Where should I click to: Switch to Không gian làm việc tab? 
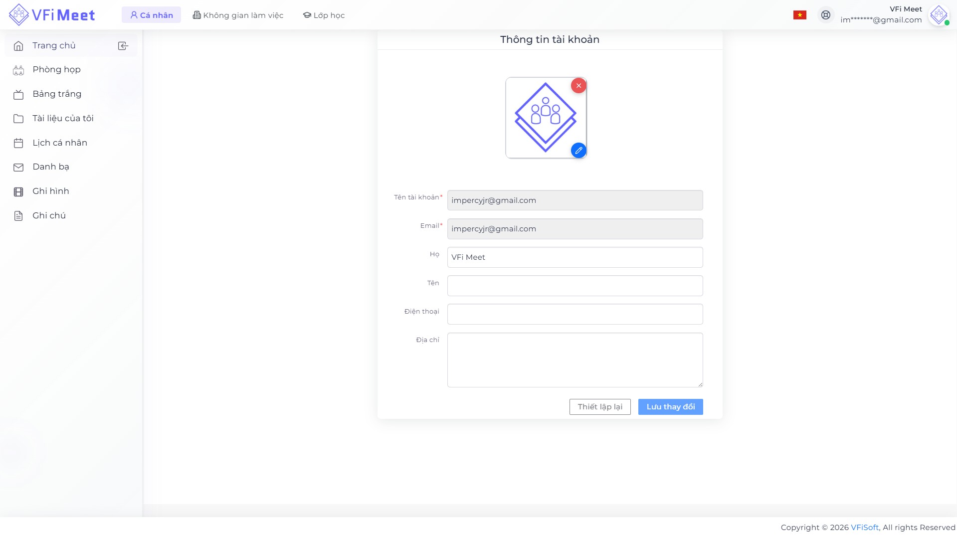point(238,15)
